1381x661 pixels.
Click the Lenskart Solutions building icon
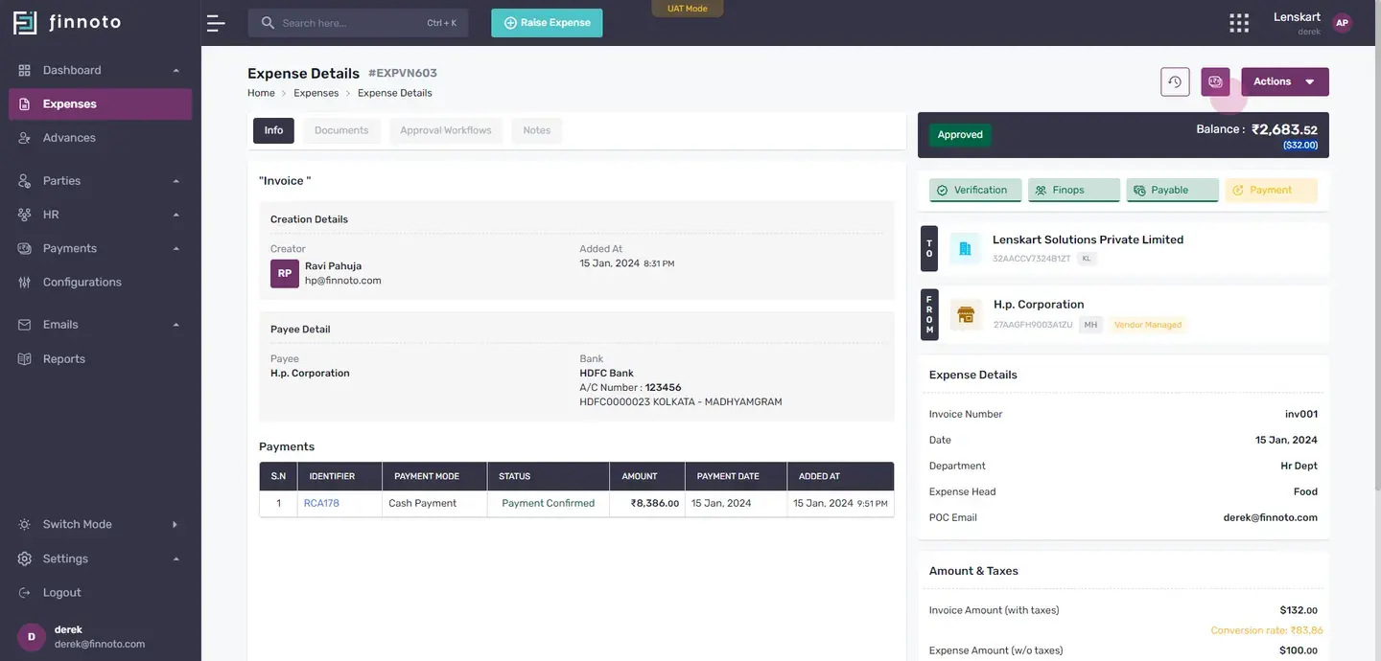(x=965, y=248)
